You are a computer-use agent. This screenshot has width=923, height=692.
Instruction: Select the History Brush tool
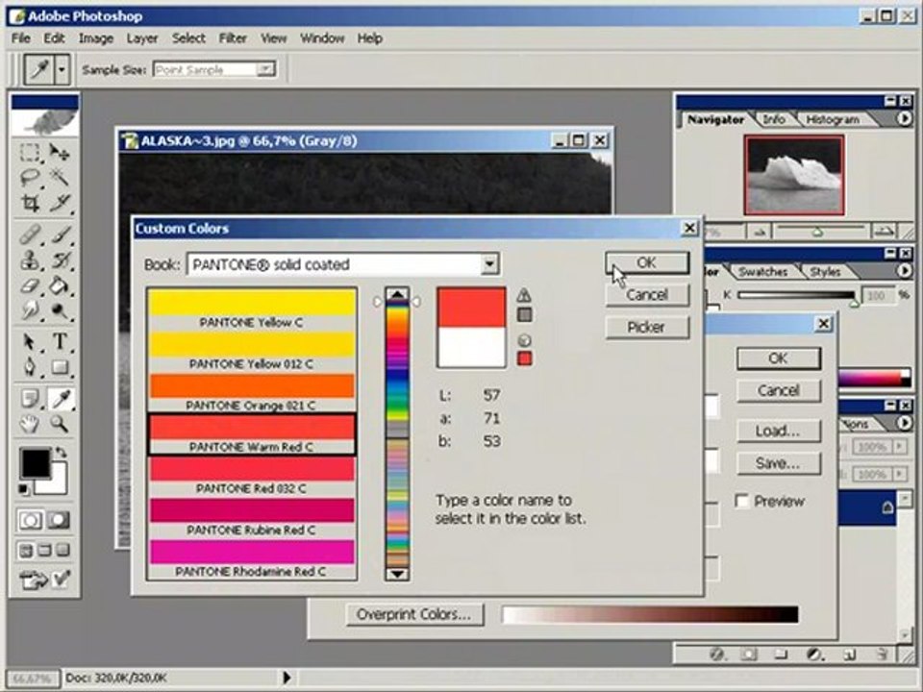60,259
